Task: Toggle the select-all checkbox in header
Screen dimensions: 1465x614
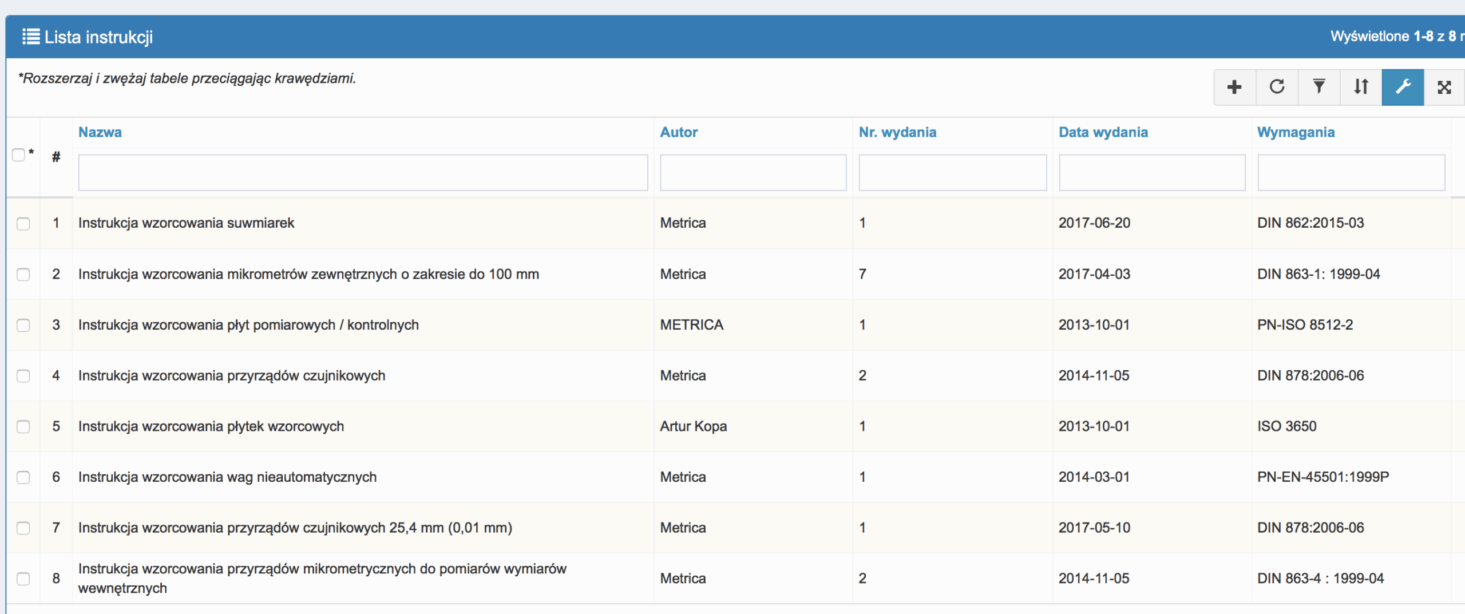Action: [x=19, y=155]
